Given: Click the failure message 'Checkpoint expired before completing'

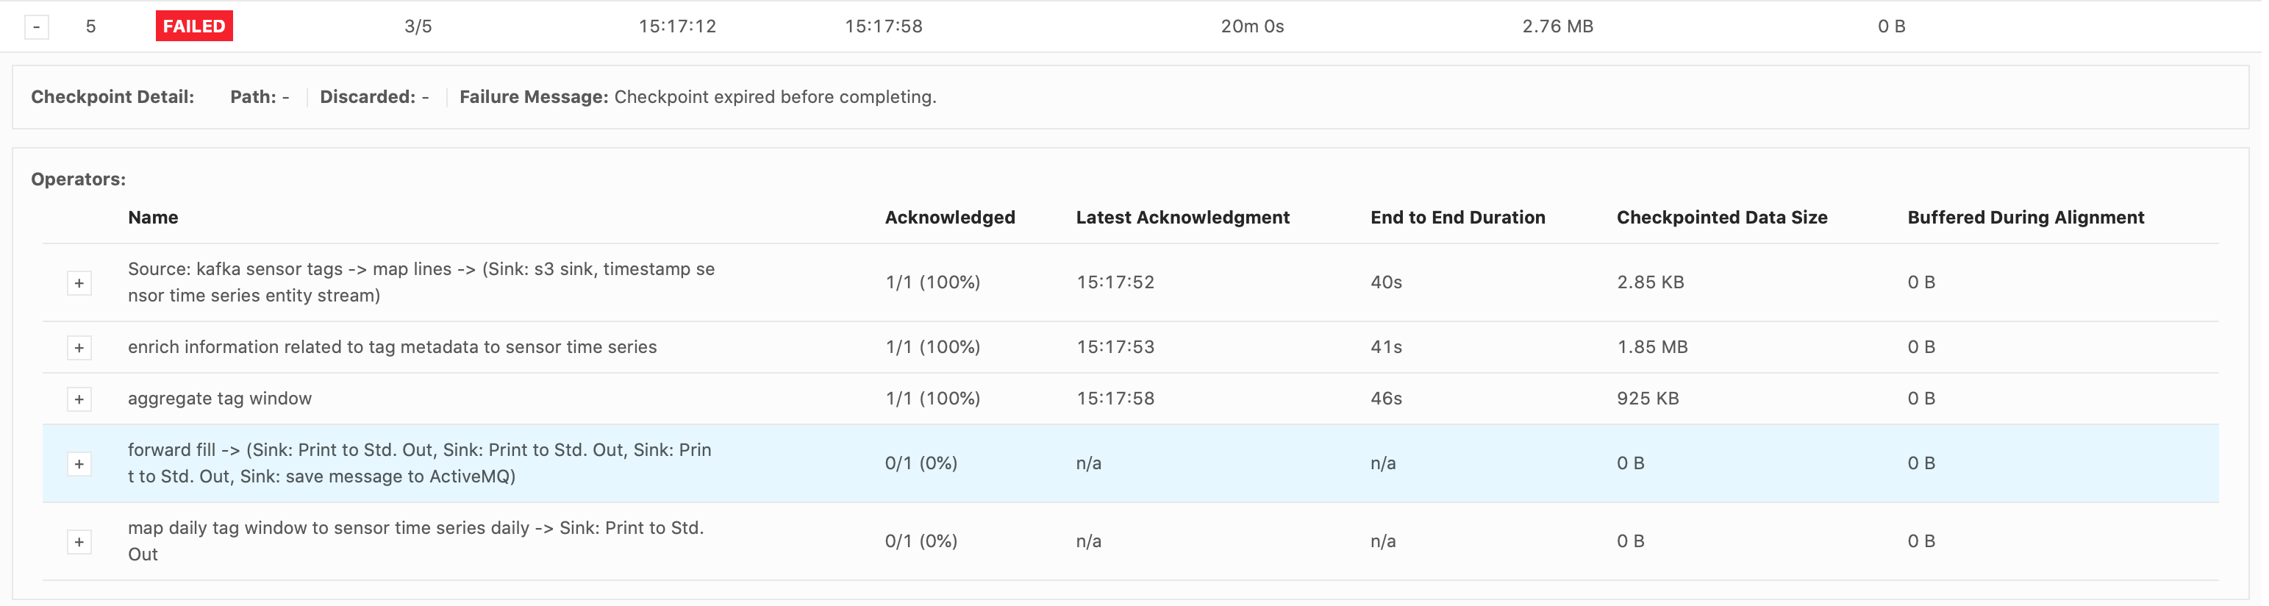Looking at the screenshot, I should (774, 97).
